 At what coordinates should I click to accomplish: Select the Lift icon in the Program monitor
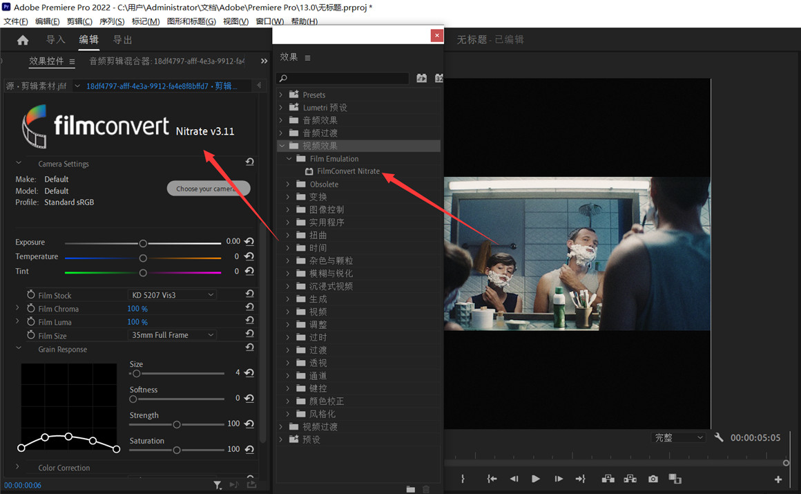(x=608, y=479)
